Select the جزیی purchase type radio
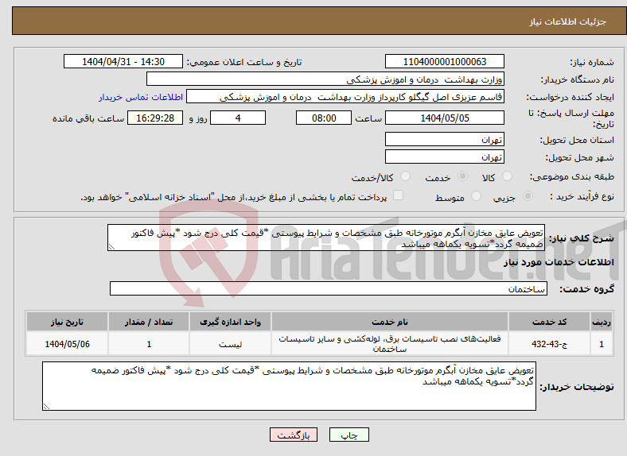Image resolution: width=627 pixels, height=456 pixels. [528, 196]
